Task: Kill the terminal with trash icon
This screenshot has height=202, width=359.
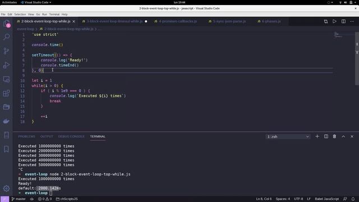Action: coord(334,136)
